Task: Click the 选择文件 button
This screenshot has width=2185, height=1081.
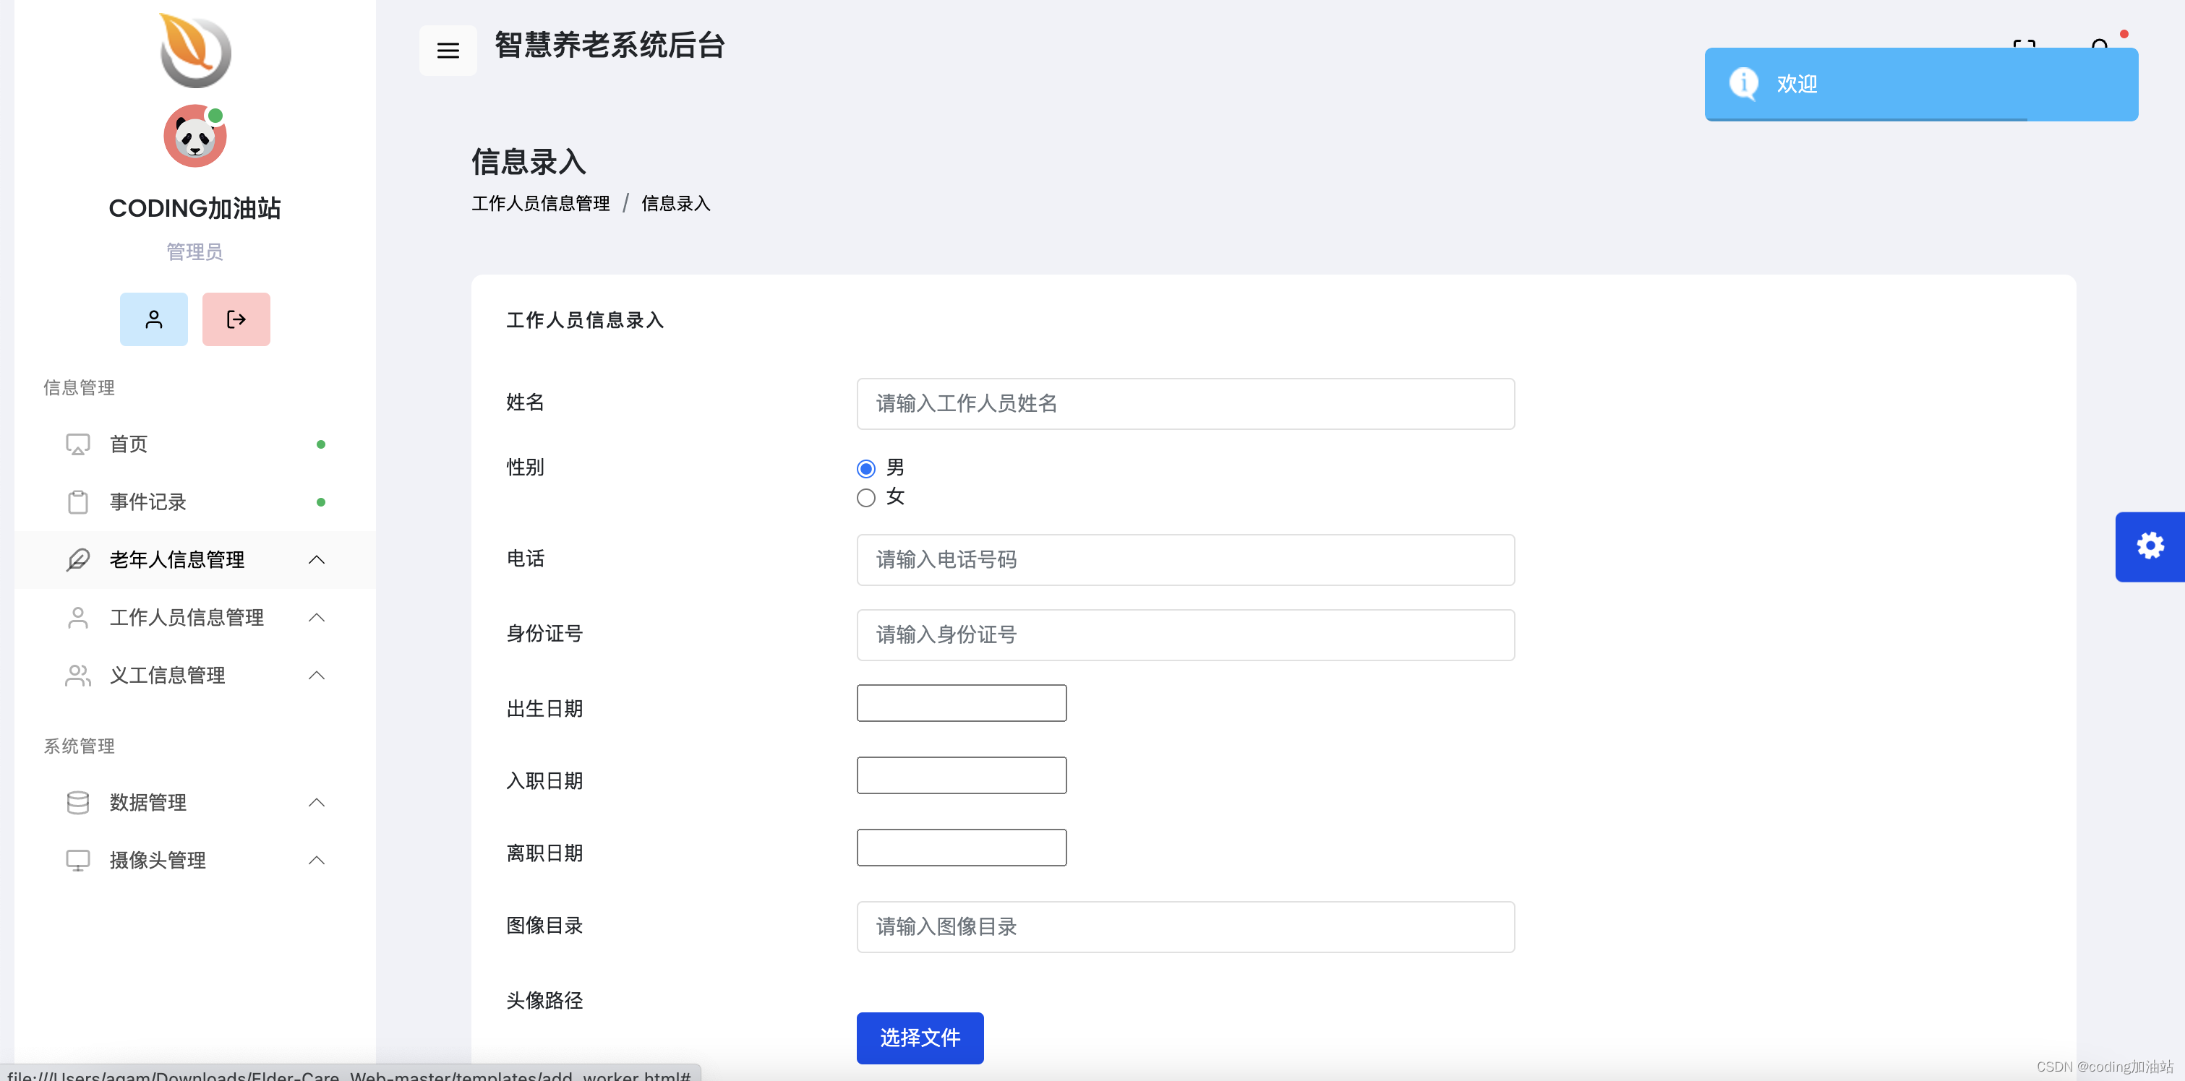Action: (920, 1038)
